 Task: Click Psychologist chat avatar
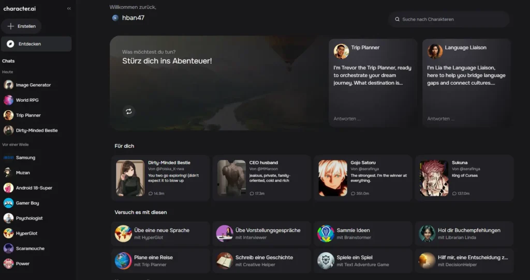point(8,218)
